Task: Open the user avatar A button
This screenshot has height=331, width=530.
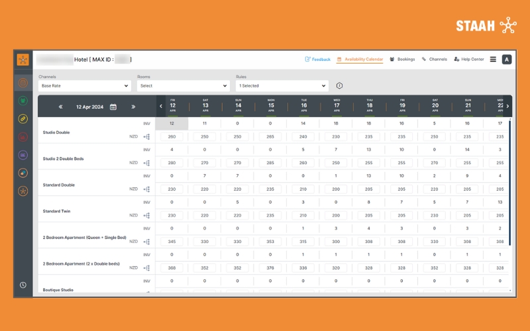Action: pyautogui.click(x=507, y=60)
